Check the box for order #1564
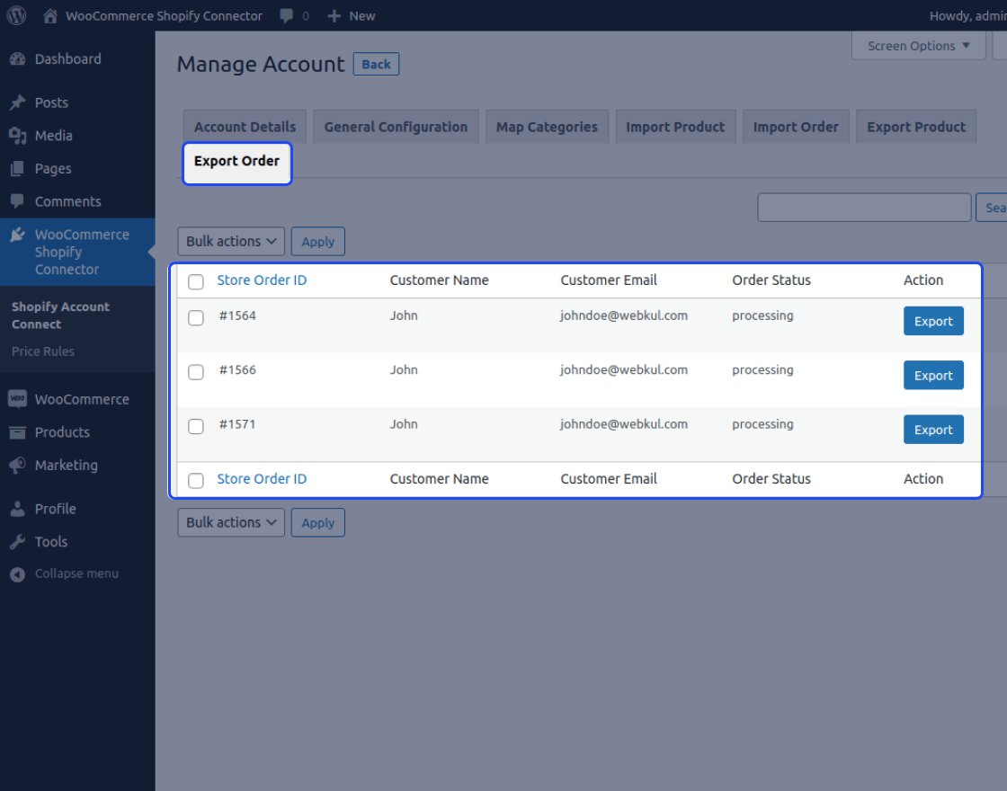Viewport: 1007px width, 791px height. tap(196, 317)
